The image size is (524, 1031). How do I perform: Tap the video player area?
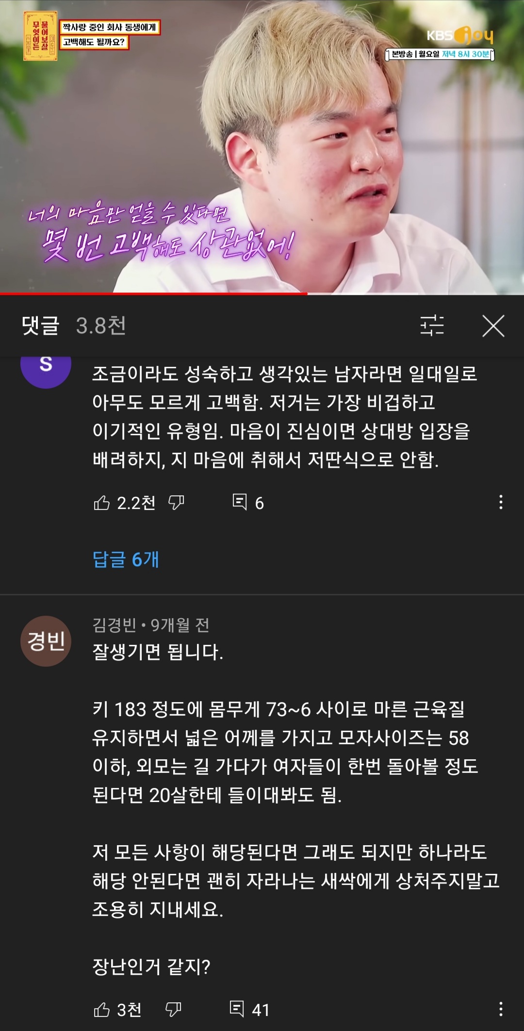coord(262,146)
